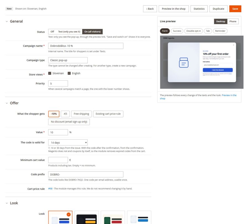Click the email field in preview pop-up
The width and height of the screenshot is (249, 224).
[218, 65]
